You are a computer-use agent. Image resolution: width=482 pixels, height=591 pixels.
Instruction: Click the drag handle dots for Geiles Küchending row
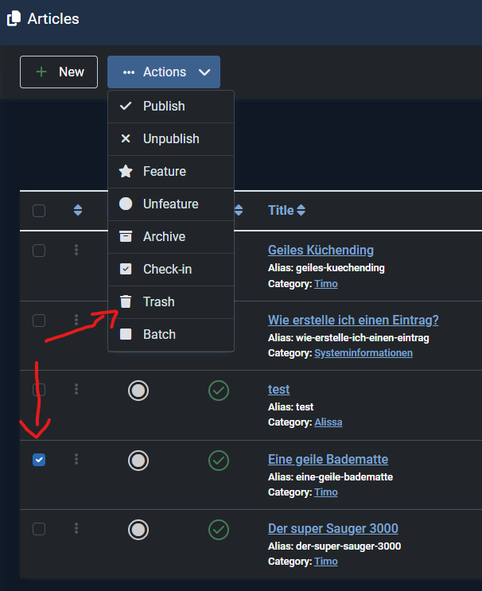pos(76,251)
